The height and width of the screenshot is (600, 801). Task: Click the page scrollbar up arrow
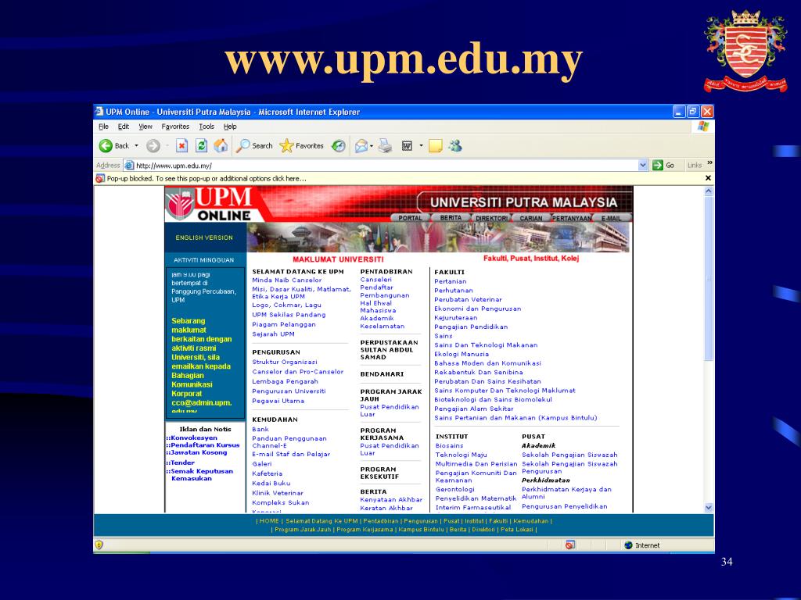tap(709, 191)
